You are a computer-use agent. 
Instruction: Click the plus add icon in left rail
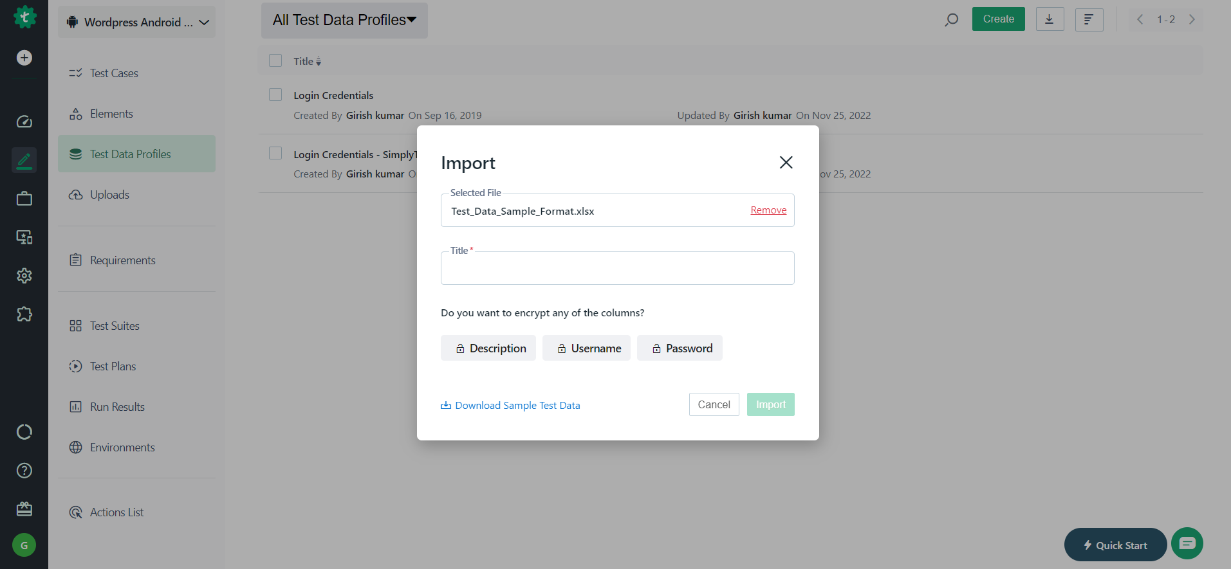click(24, 58)
